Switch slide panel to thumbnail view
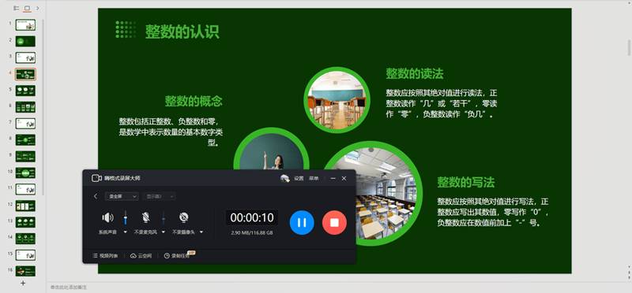The width and height of the screenshot is (632, 293). pyautogui.click(x=27, y=8)
